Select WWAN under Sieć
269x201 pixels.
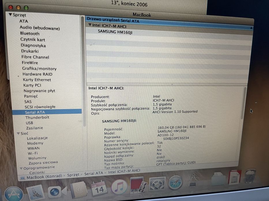33,148
